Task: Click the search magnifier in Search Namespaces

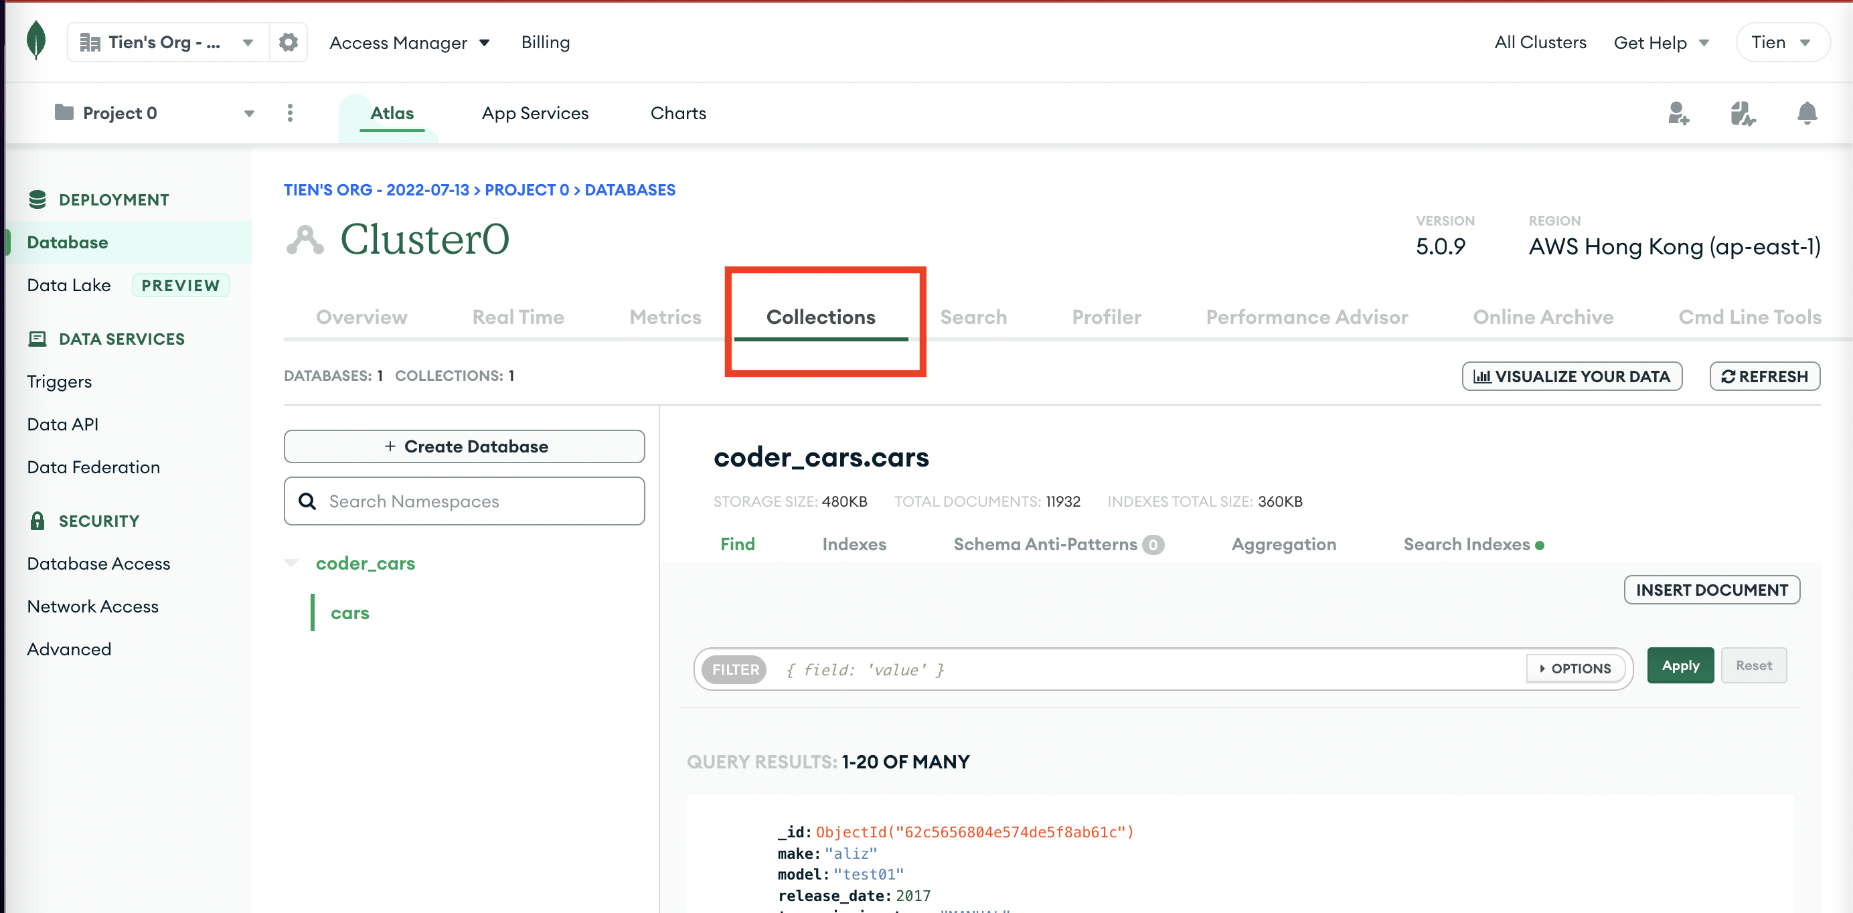Action: coord(307,501)
